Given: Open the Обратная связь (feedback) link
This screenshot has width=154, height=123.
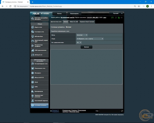Looking at the screenshot, I should [74, 112].
